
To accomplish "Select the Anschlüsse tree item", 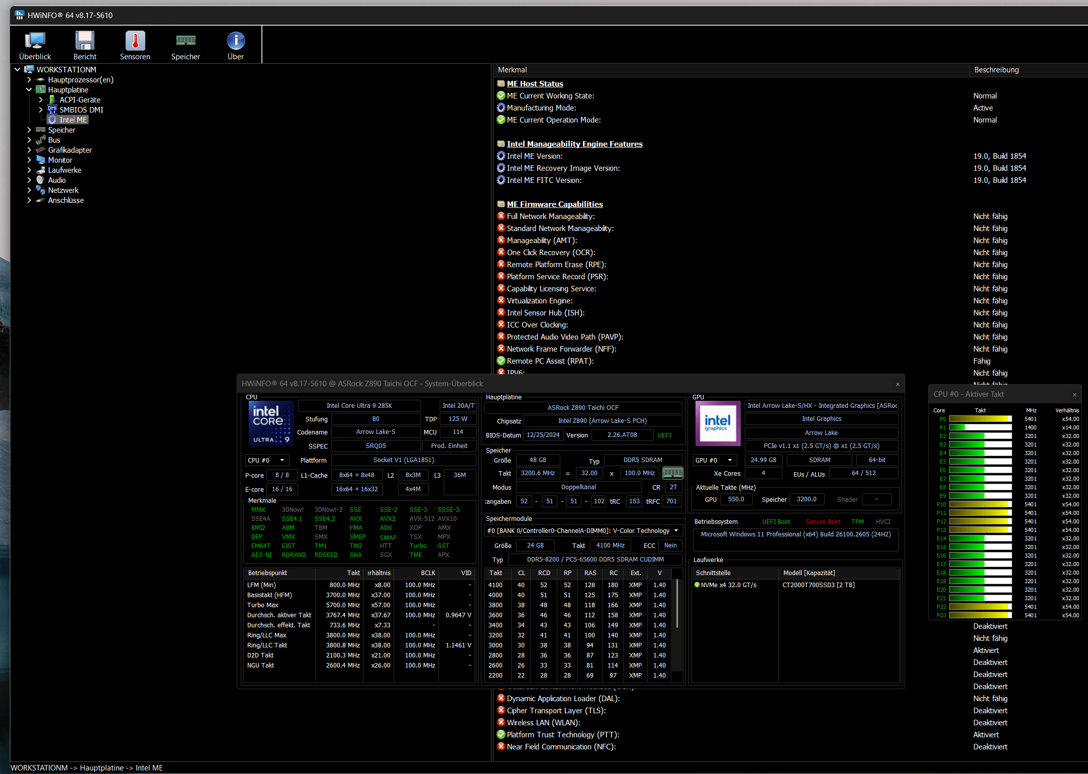I will click(x=66, y=200).
